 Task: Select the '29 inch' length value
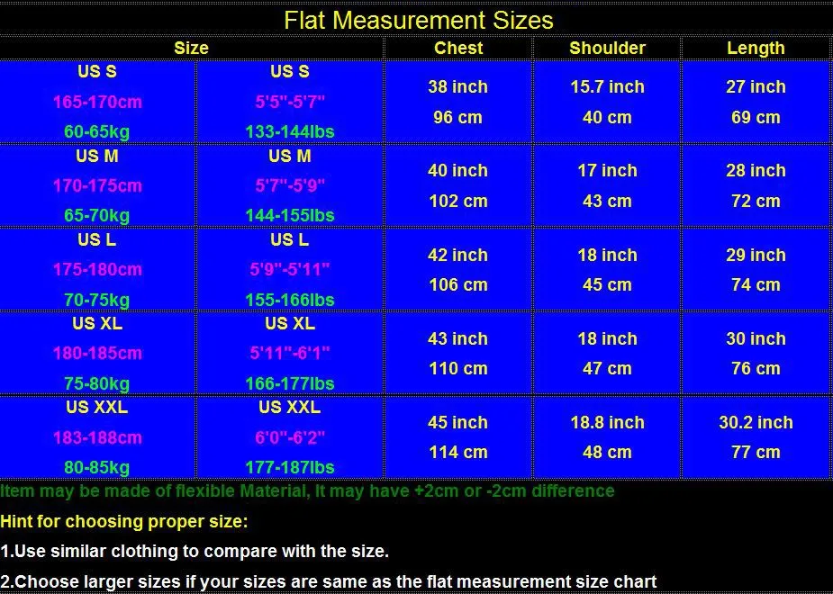pos(756,255)
